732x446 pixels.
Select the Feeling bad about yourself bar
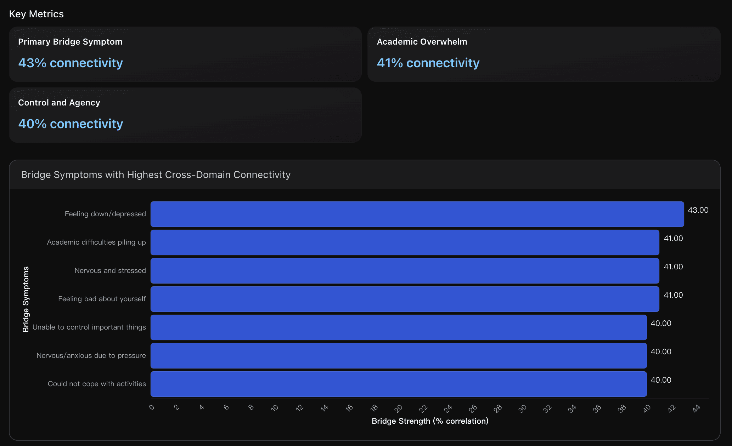(x=405, y=299)
